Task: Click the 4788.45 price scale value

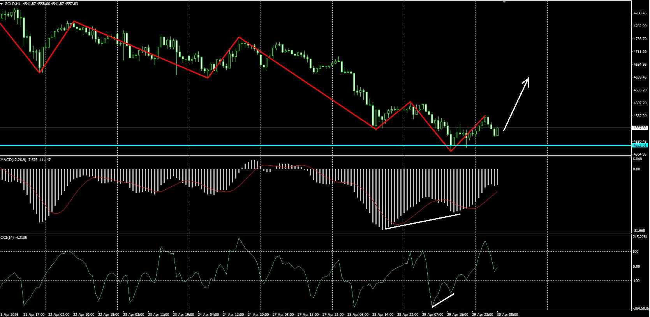Action: [640, 13]
